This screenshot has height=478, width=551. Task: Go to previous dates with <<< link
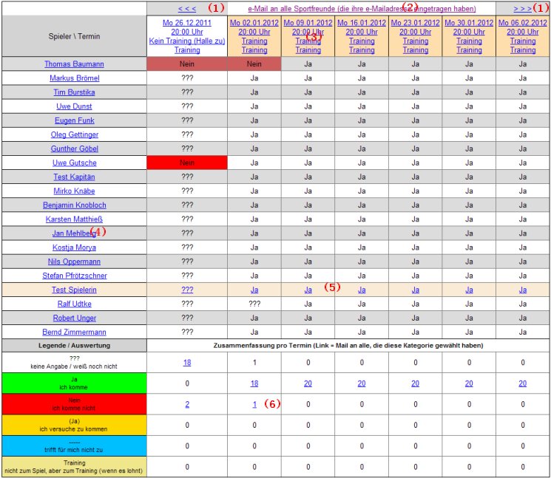[x=187, y=8]
